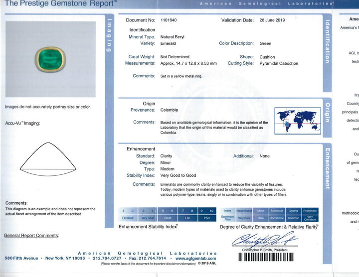Select 'Excellent' on the stability index scale
Image resolution: width=359 pixels, height=277 pixels.
coord(128,218)
